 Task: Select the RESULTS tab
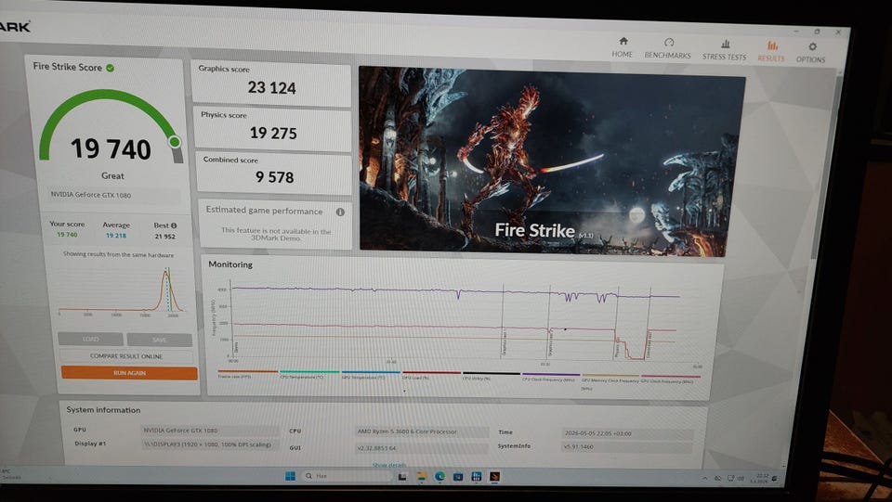[x=771, y=50]
